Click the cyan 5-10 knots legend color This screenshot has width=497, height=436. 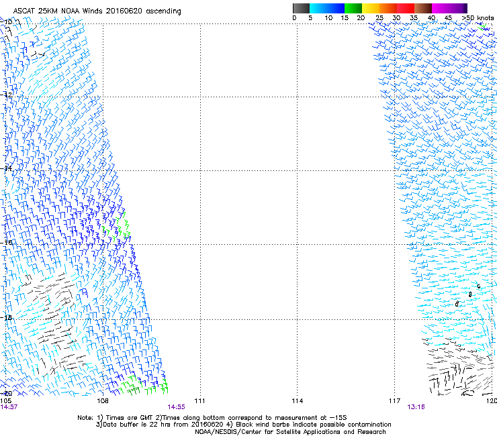(318, 8)
